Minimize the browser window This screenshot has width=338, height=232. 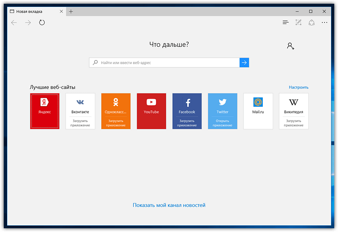tap(297, 11)
